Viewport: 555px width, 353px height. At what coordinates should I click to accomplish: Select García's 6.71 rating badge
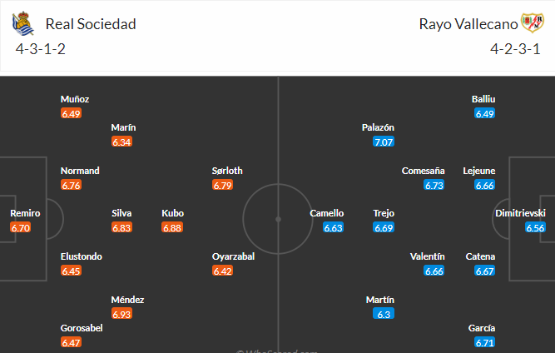point(484,342)
